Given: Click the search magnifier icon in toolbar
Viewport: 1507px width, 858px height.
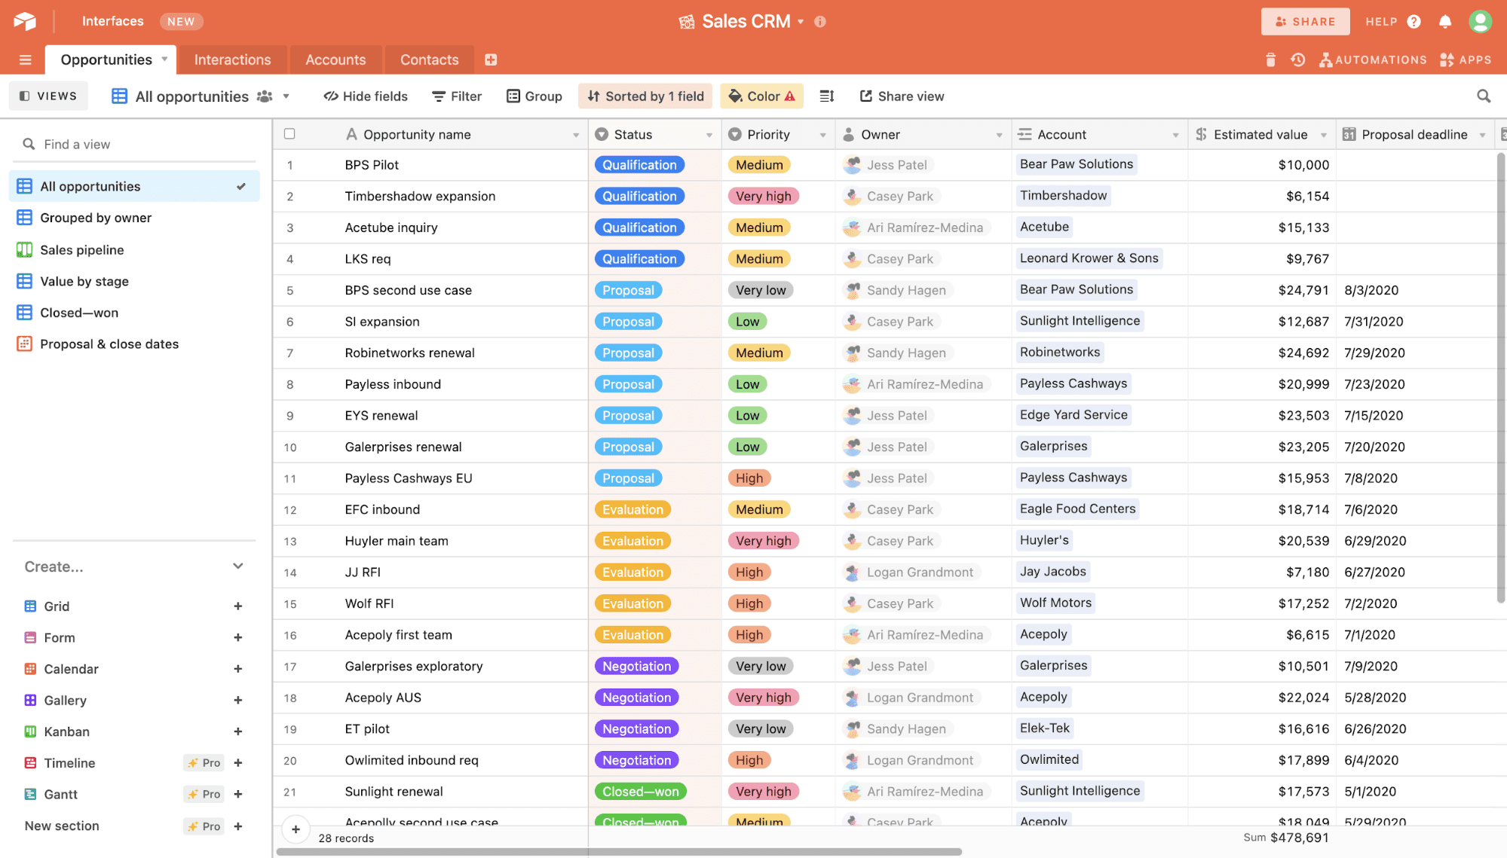Looking at the screenshot, I should click(1483, 96).
